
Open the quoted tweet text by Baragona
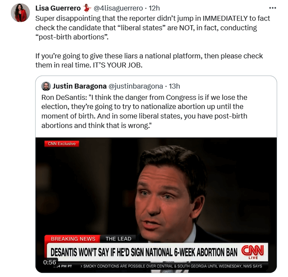tap(144, 111)
